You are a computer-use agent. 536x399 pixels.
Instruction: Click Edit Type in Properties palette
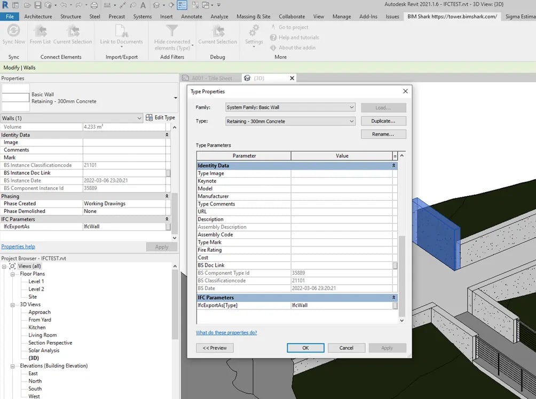tap(160, 117)
